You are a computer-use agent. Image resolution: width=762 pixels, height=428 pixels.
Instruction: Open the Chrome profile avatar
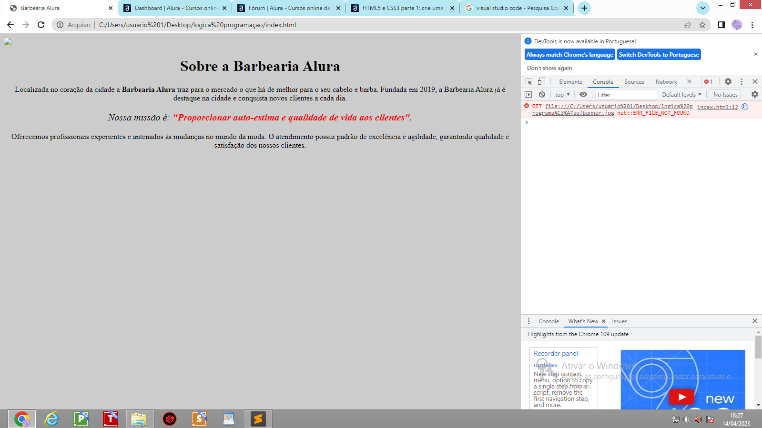tap(737, 25)
